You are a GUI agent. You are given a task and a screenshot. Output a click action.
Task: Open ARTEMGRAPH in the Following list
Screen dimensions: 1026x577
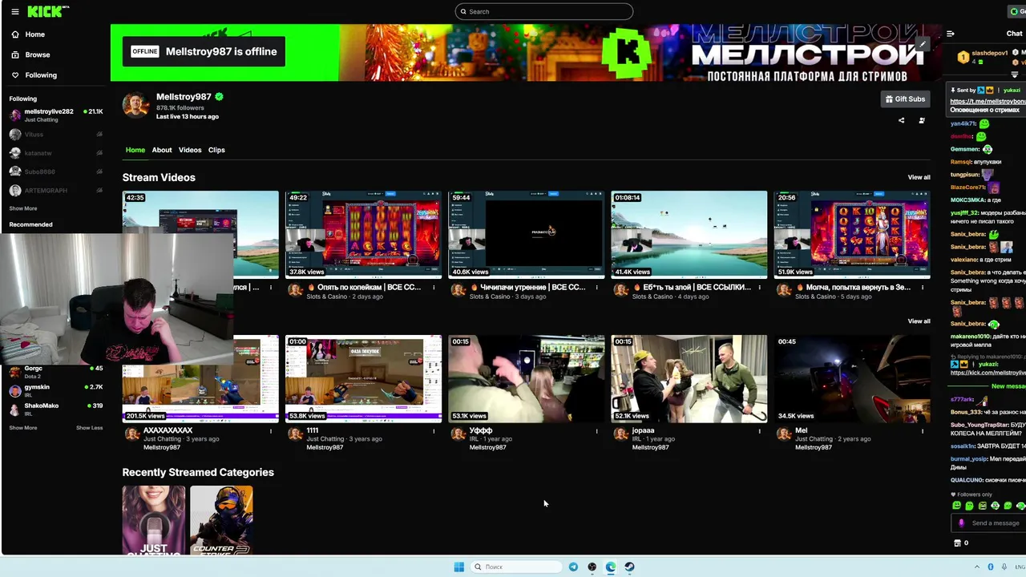(55, 191)
